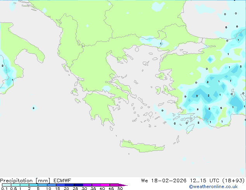
Task: Click the 30–35 mm purple legend swatch
Action: point(87,185)
